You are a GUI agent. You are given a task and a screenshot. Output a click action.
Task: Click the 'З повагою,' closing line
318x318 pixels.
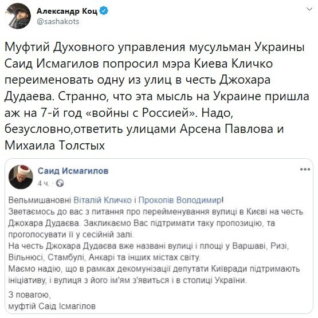(29, 295)
